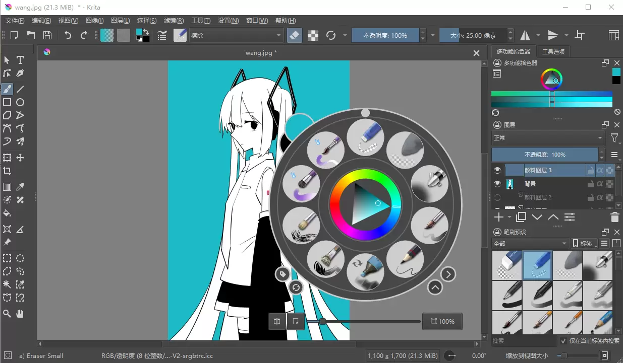This screenshot has width=623, height=363.
Task: Show the hidden 颜料图层 2 layer
Action: (497, 197)
